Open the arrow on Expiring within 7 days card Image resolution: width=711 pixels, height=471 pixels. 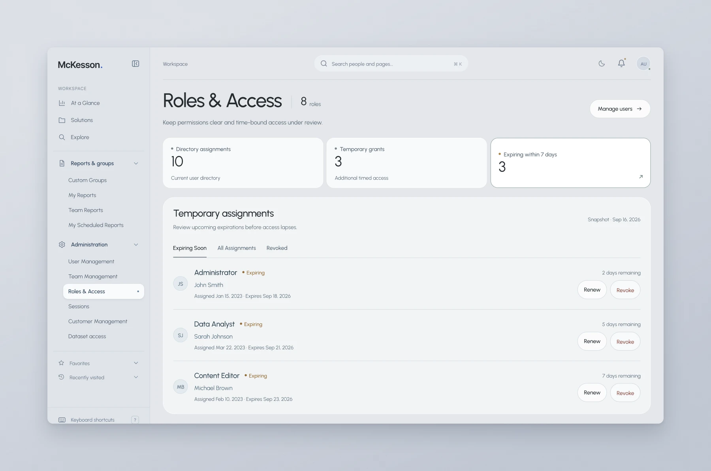(641, 176)
